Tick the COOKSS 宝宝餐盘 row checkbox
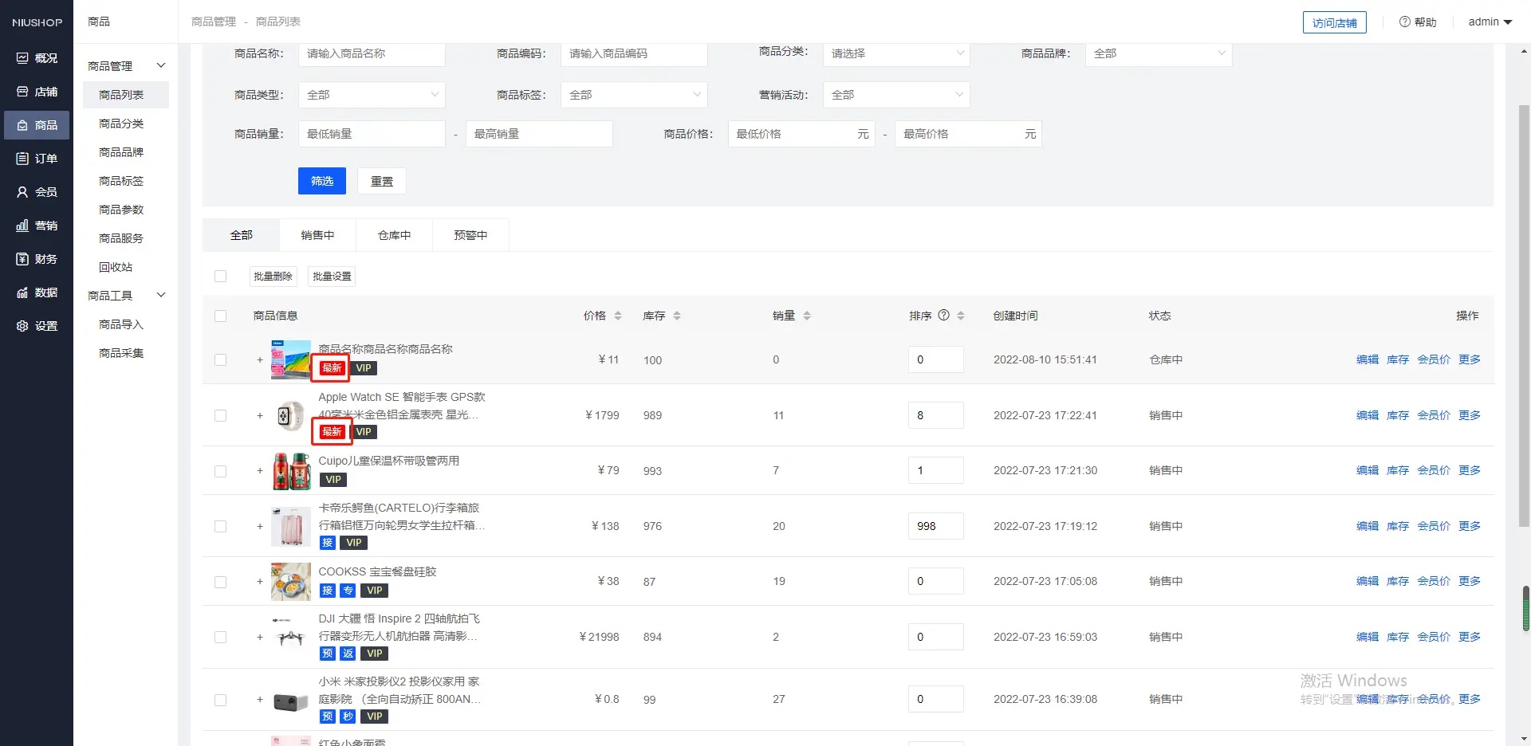The width and height of the screenshot is (1531, 746). 221,582
